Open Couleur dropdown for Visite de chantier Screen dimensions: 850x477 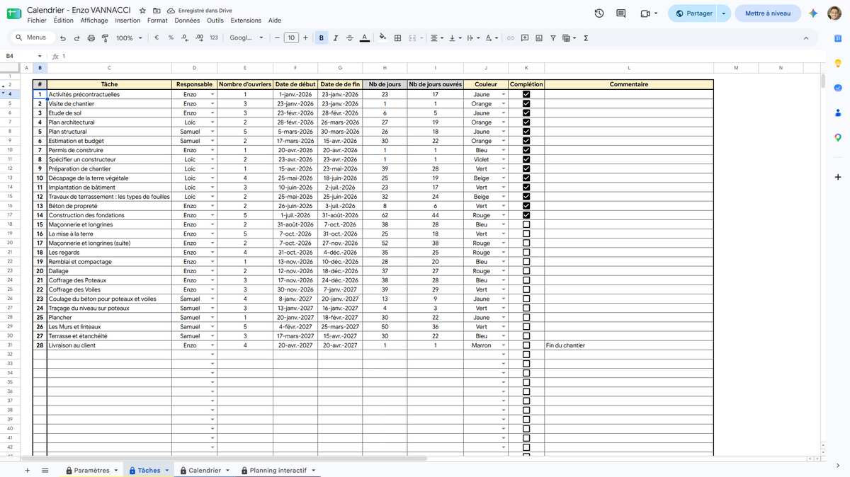504,104
